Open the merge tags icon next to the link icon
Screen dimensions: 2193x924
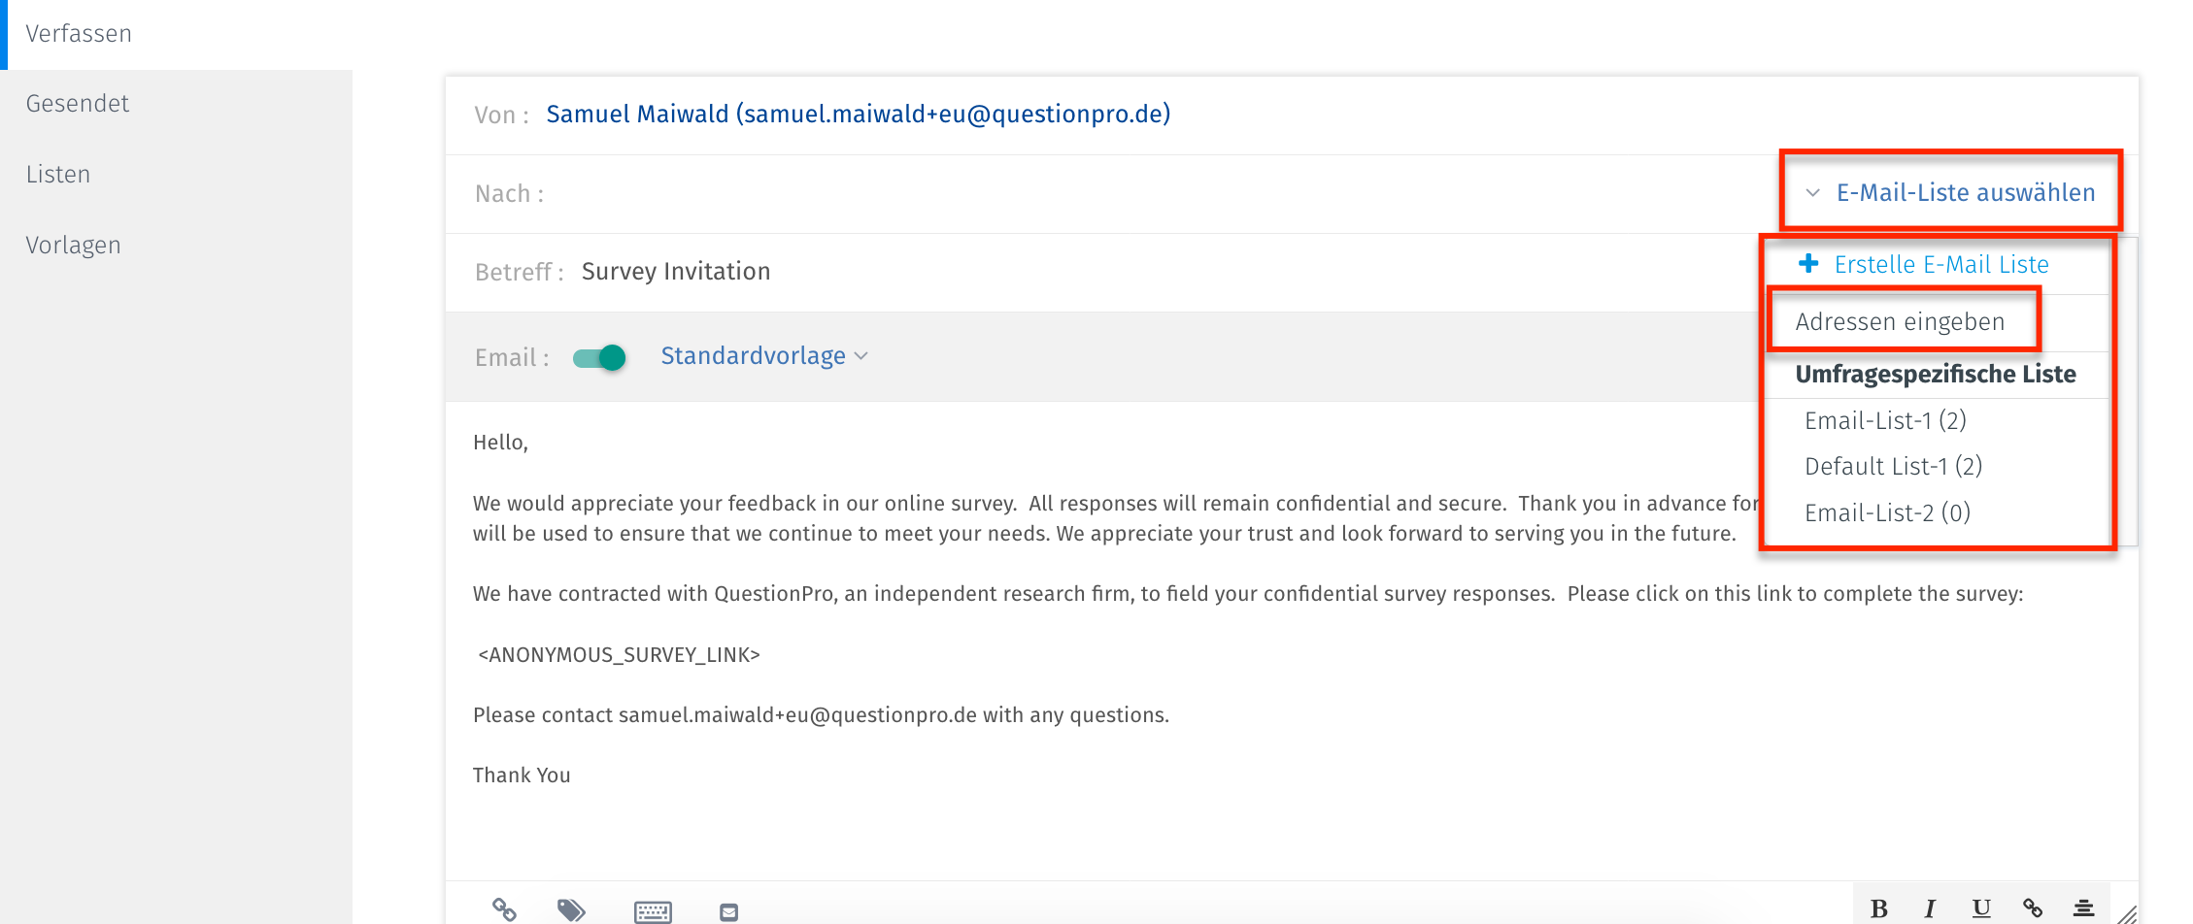point(571,910)
